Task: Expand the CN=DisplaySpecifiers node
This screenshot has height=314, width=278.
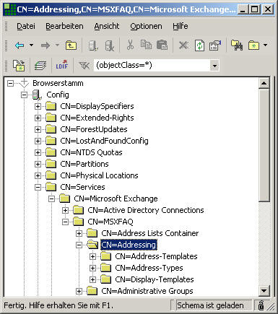Action: [38, 106]
